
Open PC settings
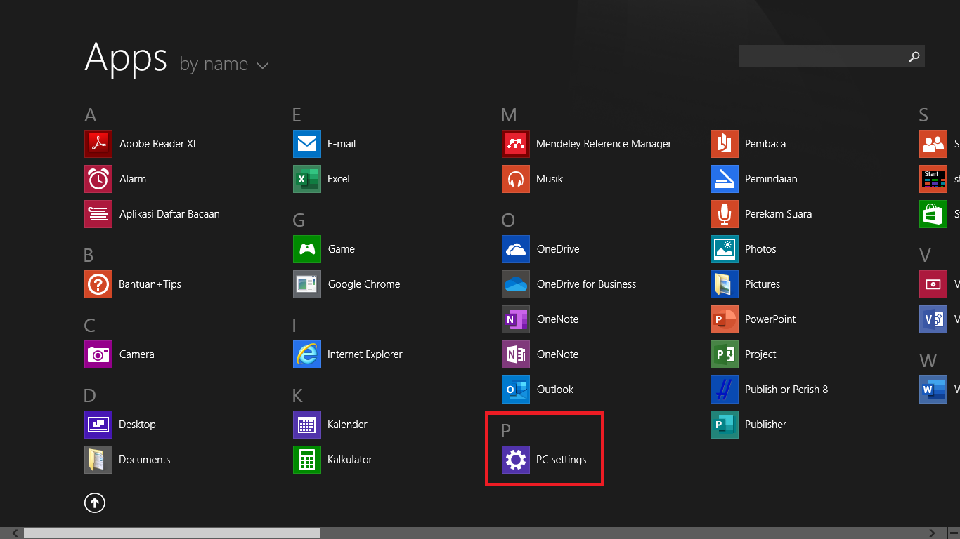click(544, 460)
